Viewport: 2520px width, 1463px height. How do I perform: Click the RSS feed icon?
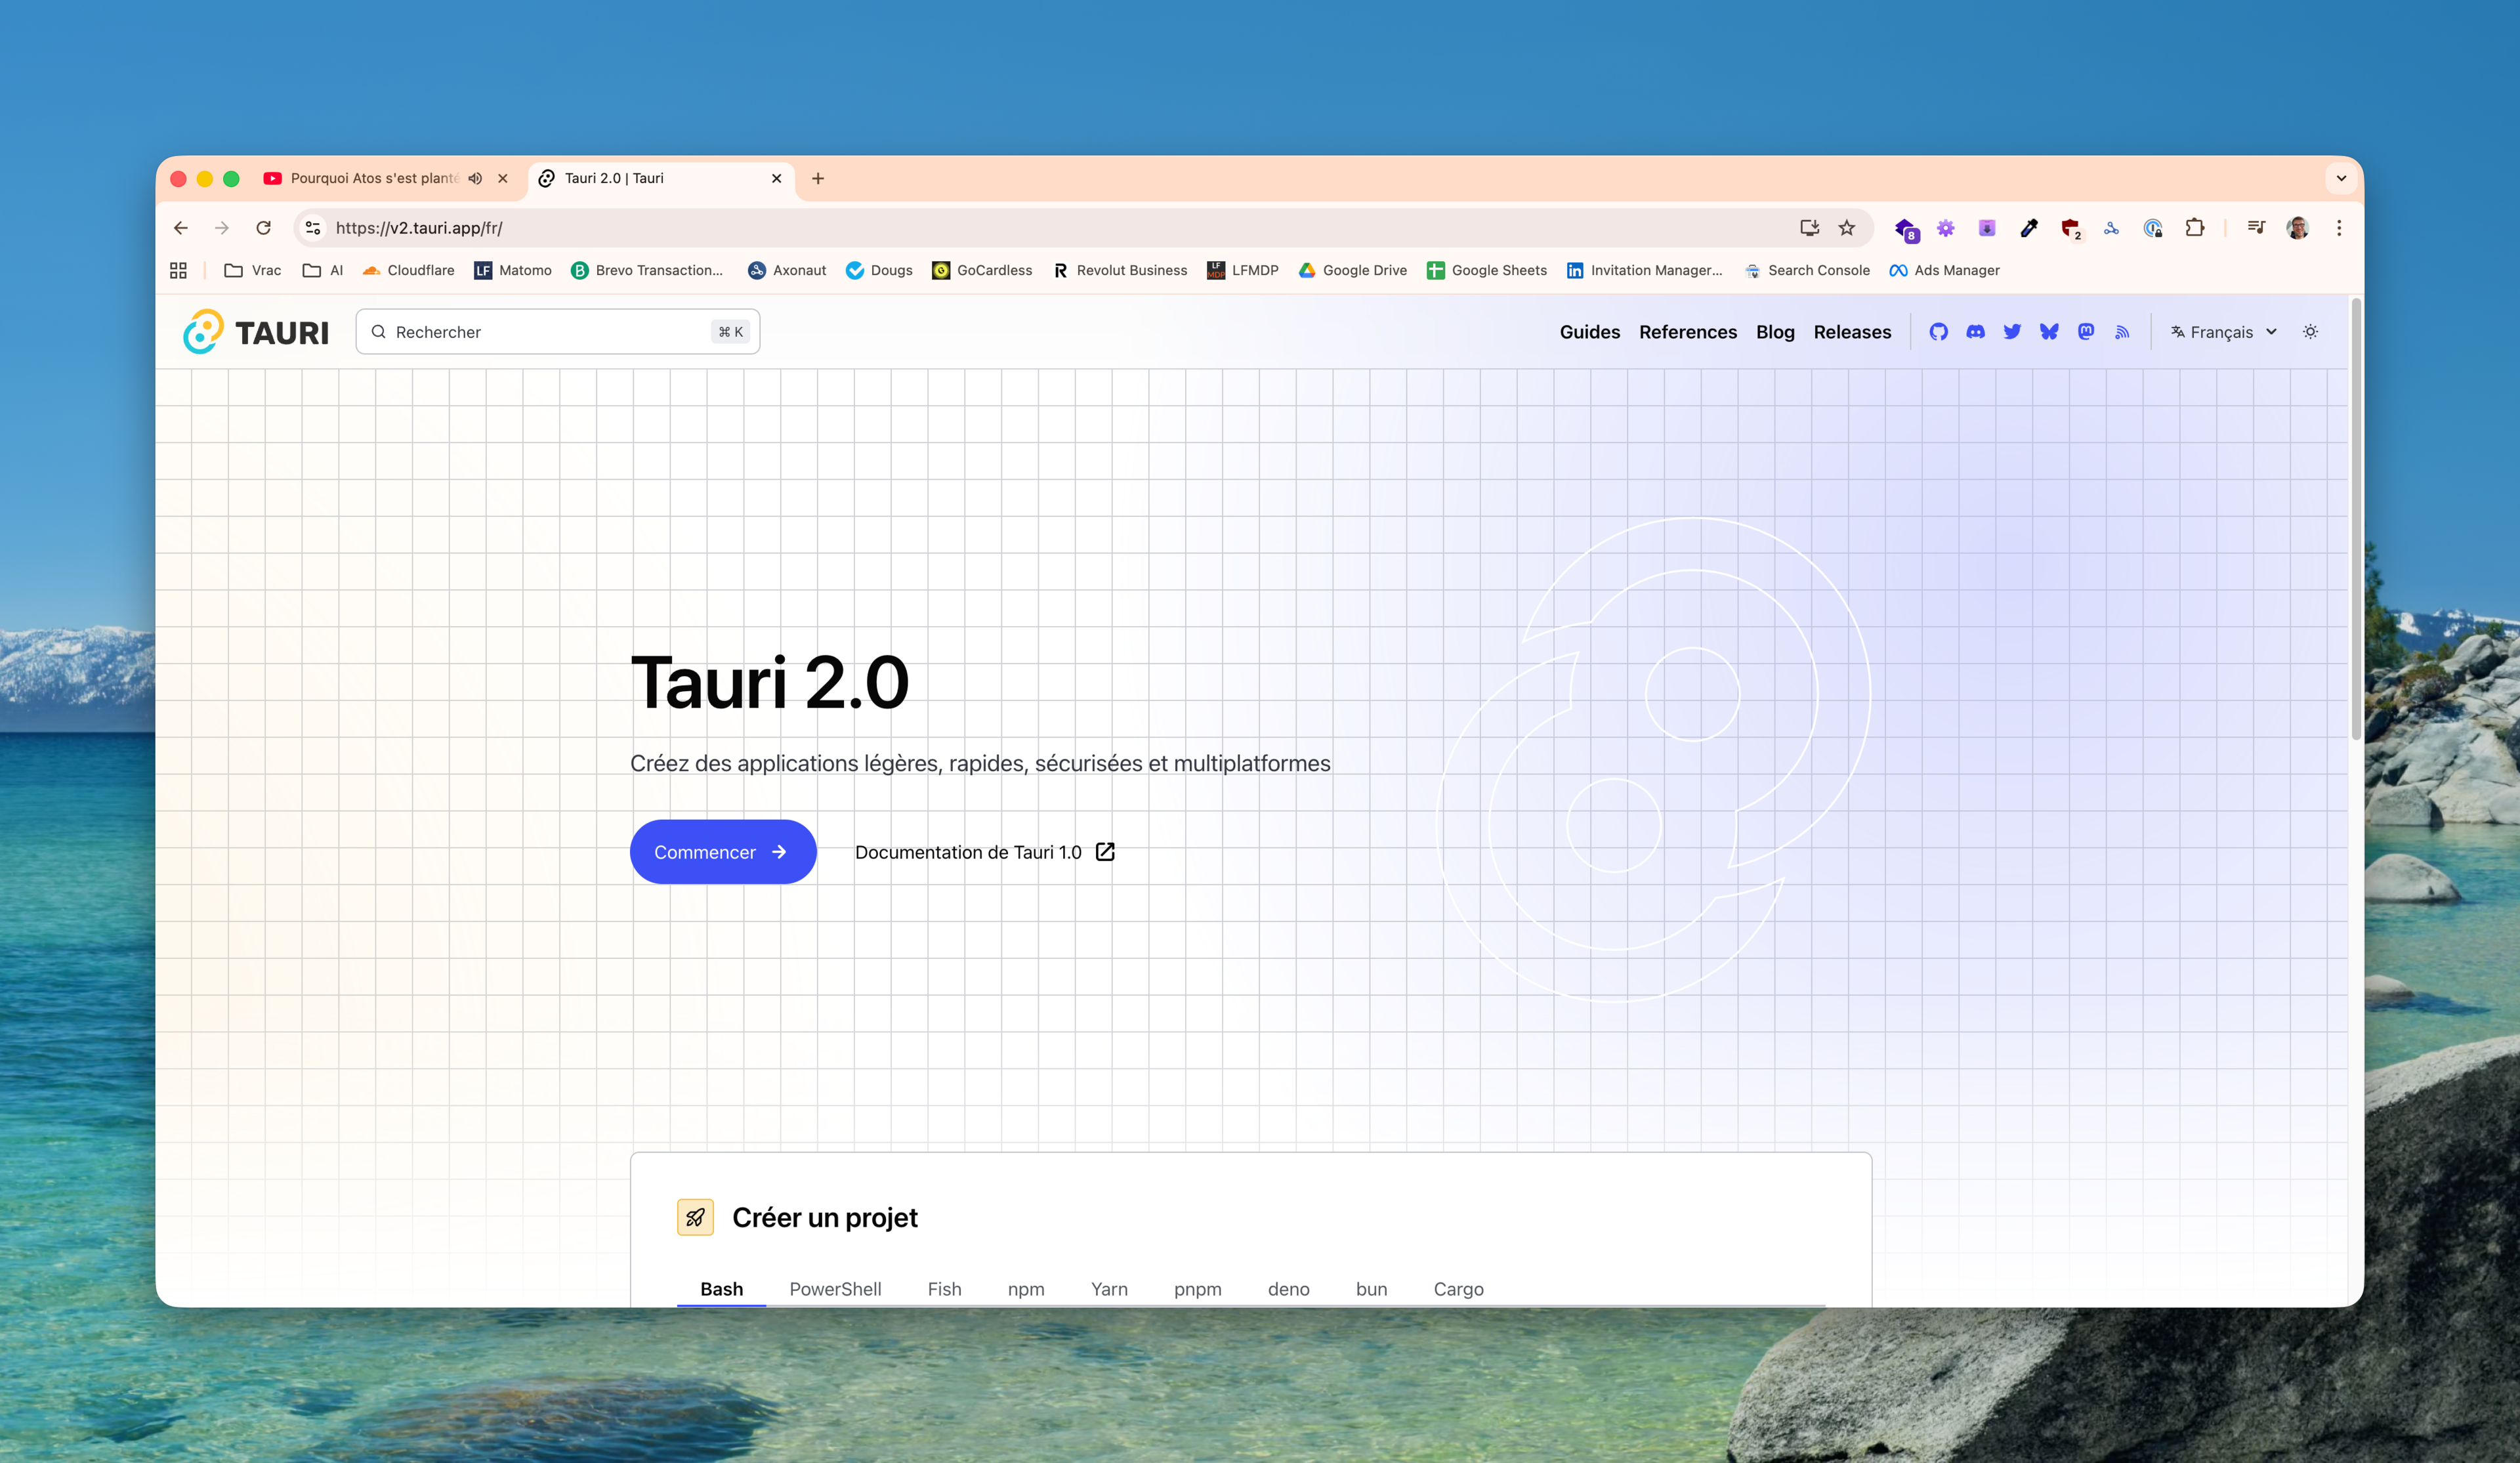pyautogui.click(x=2122, y=332)
